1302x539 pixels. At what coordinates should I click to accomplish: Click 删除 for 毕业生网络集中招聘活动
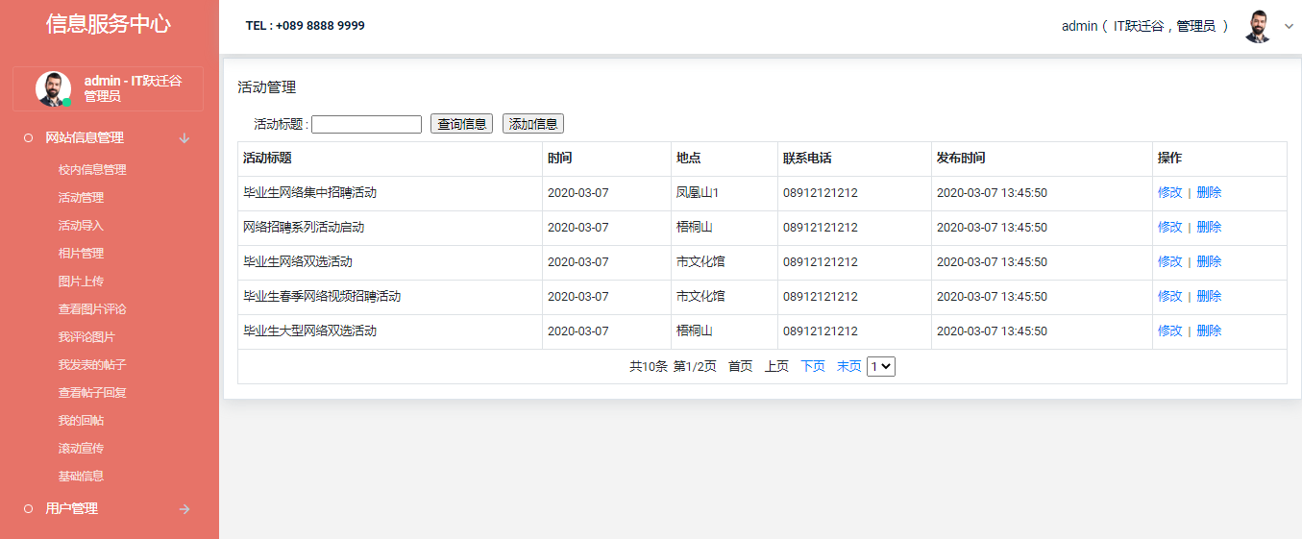click(1209, 193)
